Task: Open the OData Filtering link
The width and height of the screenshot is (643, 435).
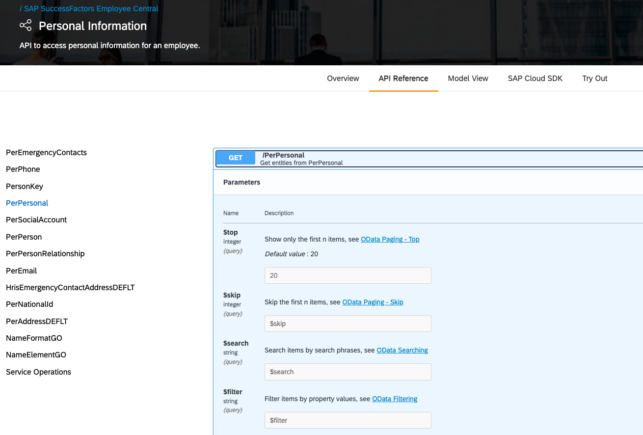Action: pyautogui.click(x=395, y=399)
